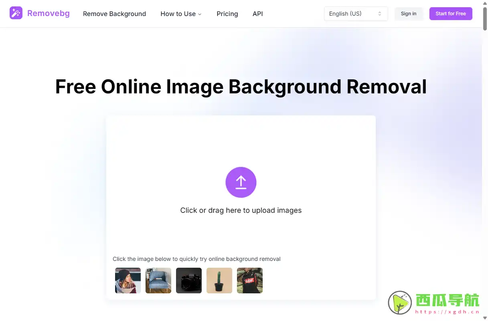Select the black camera sample image

click(188, 280)
